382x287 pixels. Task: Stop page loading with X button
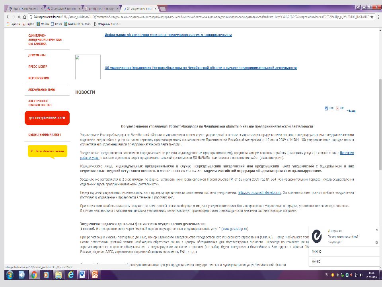point(19,17)
